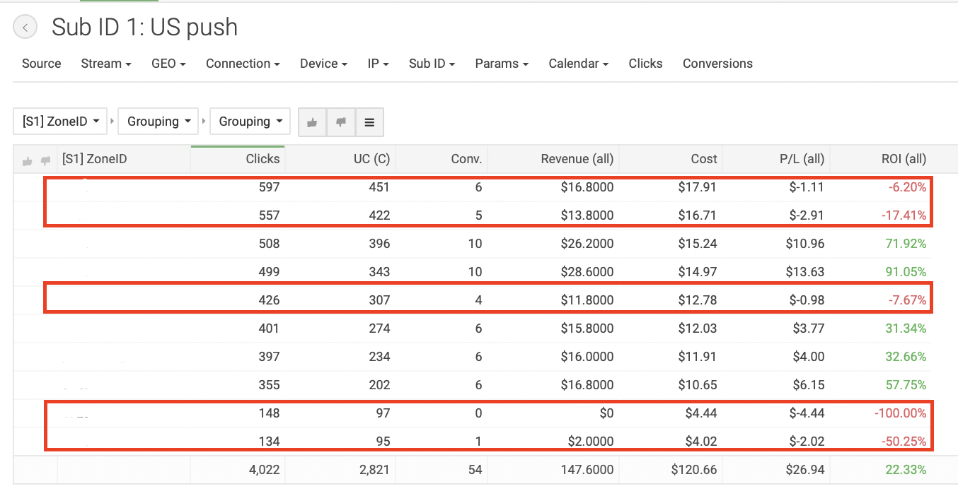Click the back arrow beside the page title
Screen dimensions: 958x503
(x=25, y=28)
